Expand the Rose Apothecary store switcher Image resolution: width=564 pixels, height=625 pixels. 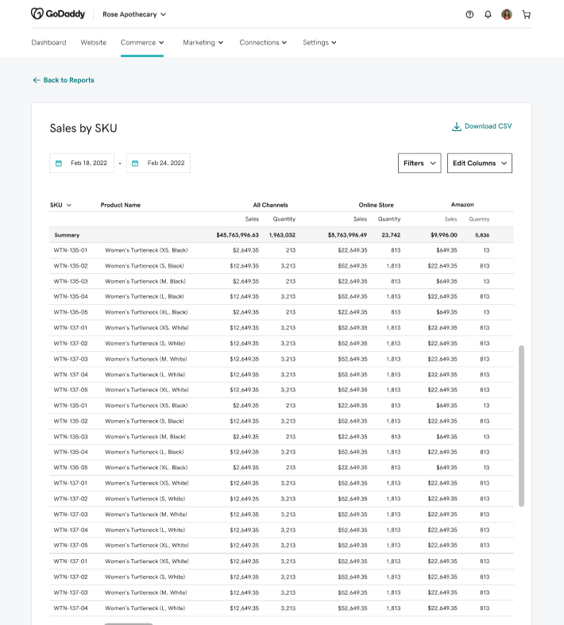134,14
